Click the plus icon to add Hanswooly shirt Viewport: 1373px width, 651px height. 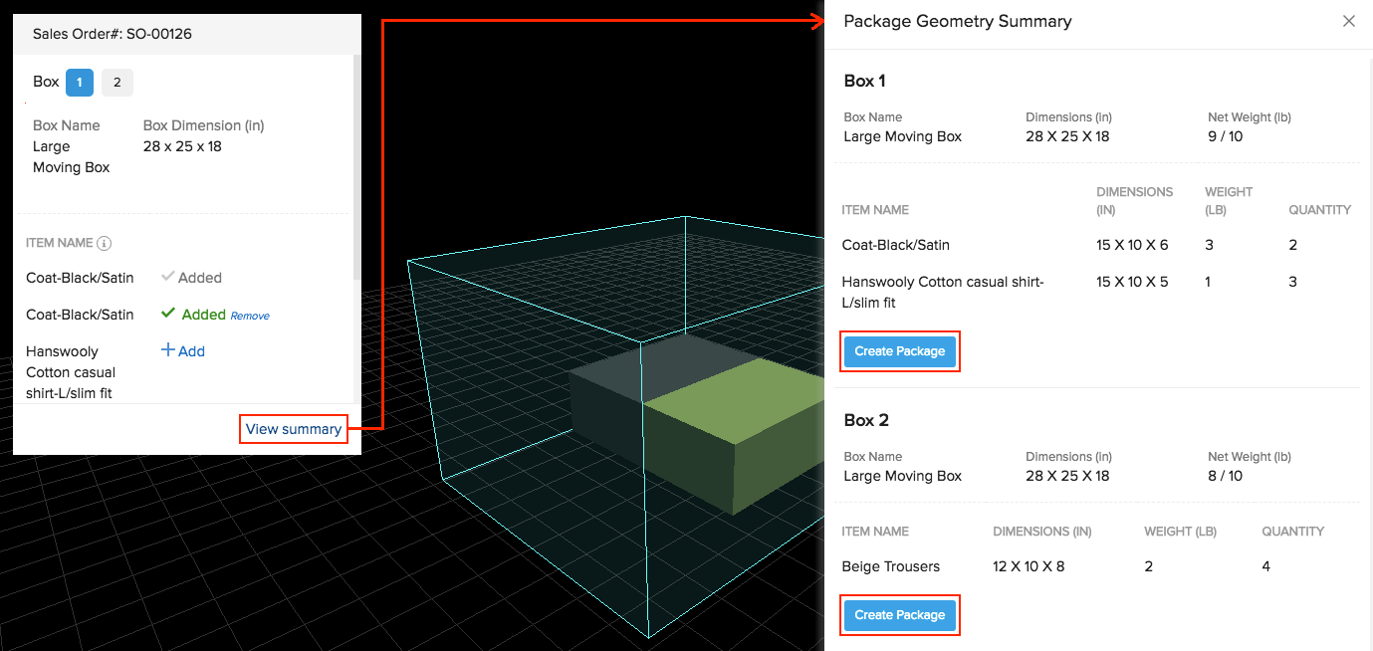tap(169, 350)
